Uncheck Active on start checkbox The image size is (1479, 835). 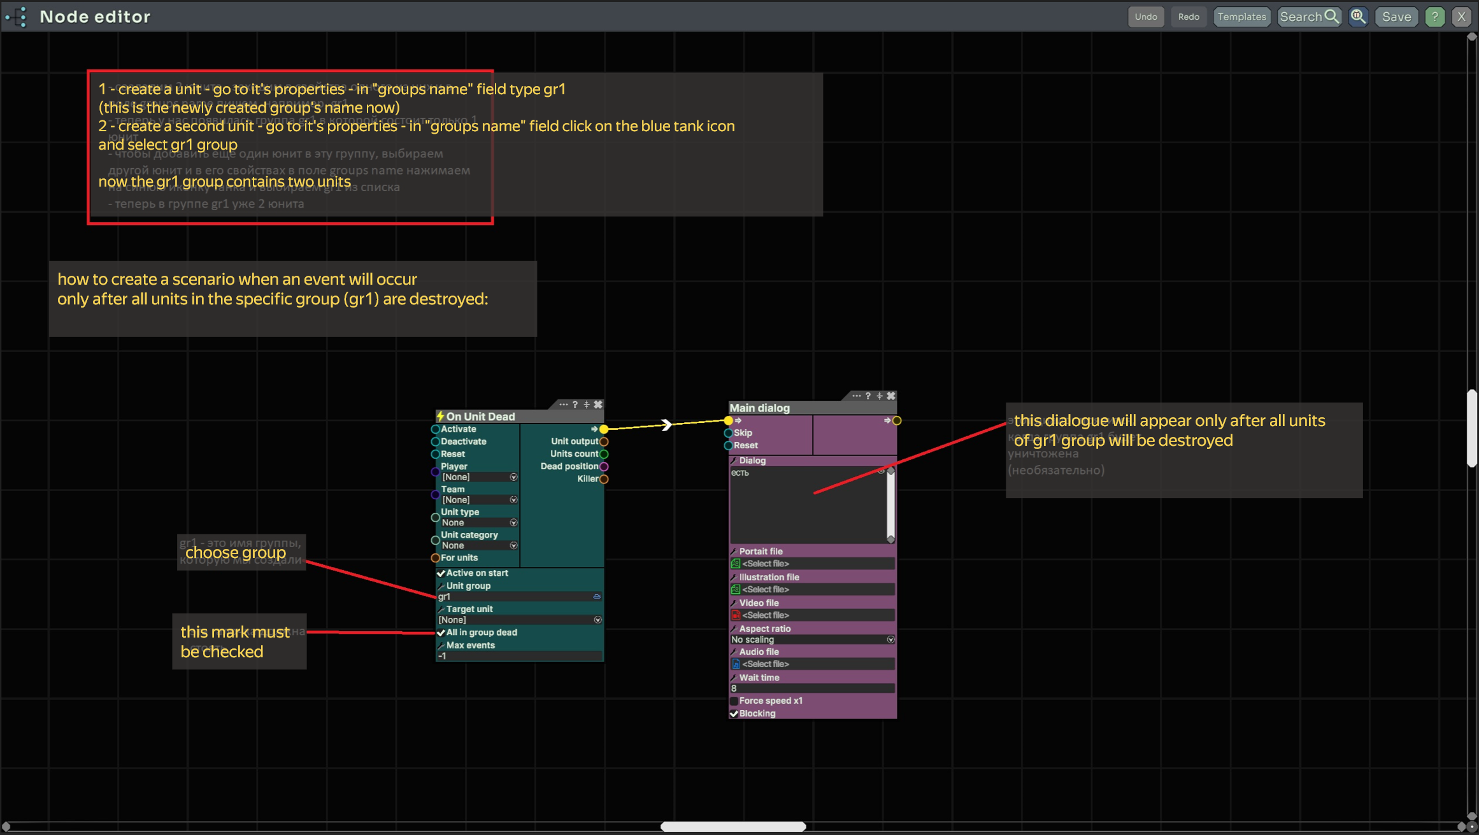tap(441, 573)
